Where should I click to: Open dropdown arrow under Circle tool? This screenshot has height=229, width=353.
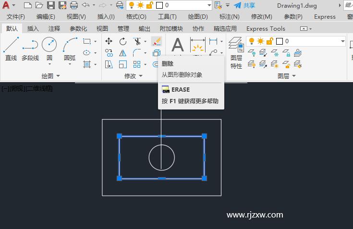tap(49, 64)
